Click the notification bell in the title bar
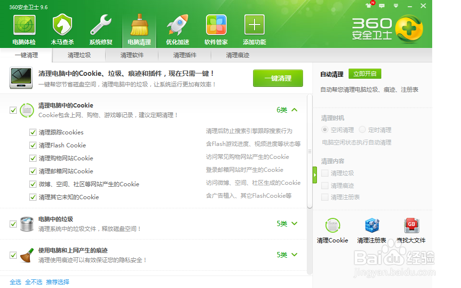The height and width of the screenshot is (288, 461). tap(368, 6)
